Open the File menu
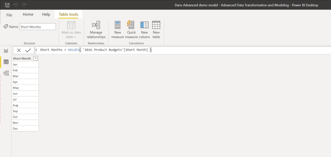This screenshot has width=331, height=157. tap(9, 15)
